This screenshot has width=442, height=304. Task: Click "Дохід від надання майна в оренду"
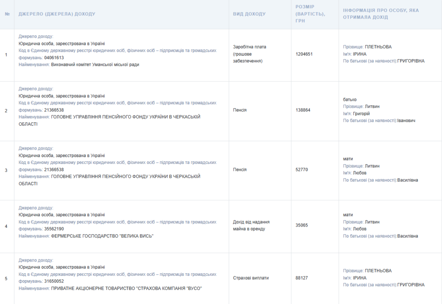[x=251, y=225]
